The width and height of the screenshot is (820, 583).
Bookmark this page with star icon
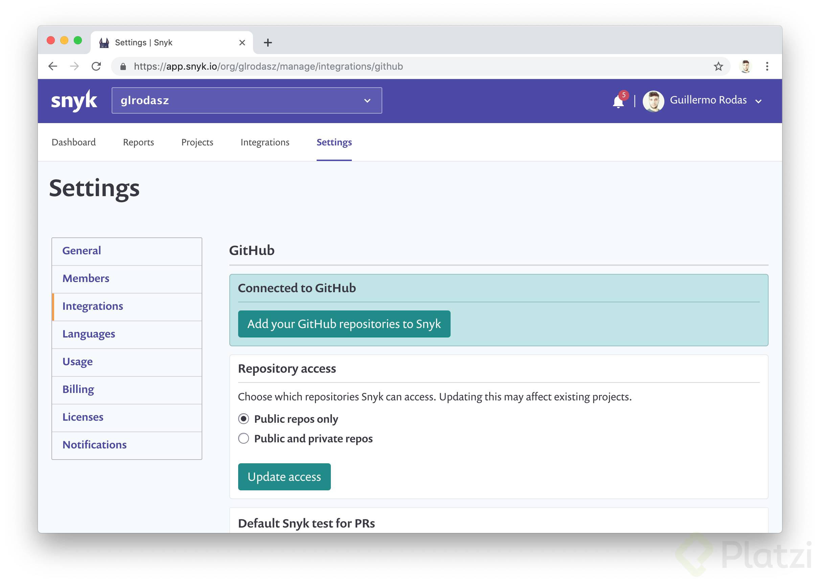point(718,66)
